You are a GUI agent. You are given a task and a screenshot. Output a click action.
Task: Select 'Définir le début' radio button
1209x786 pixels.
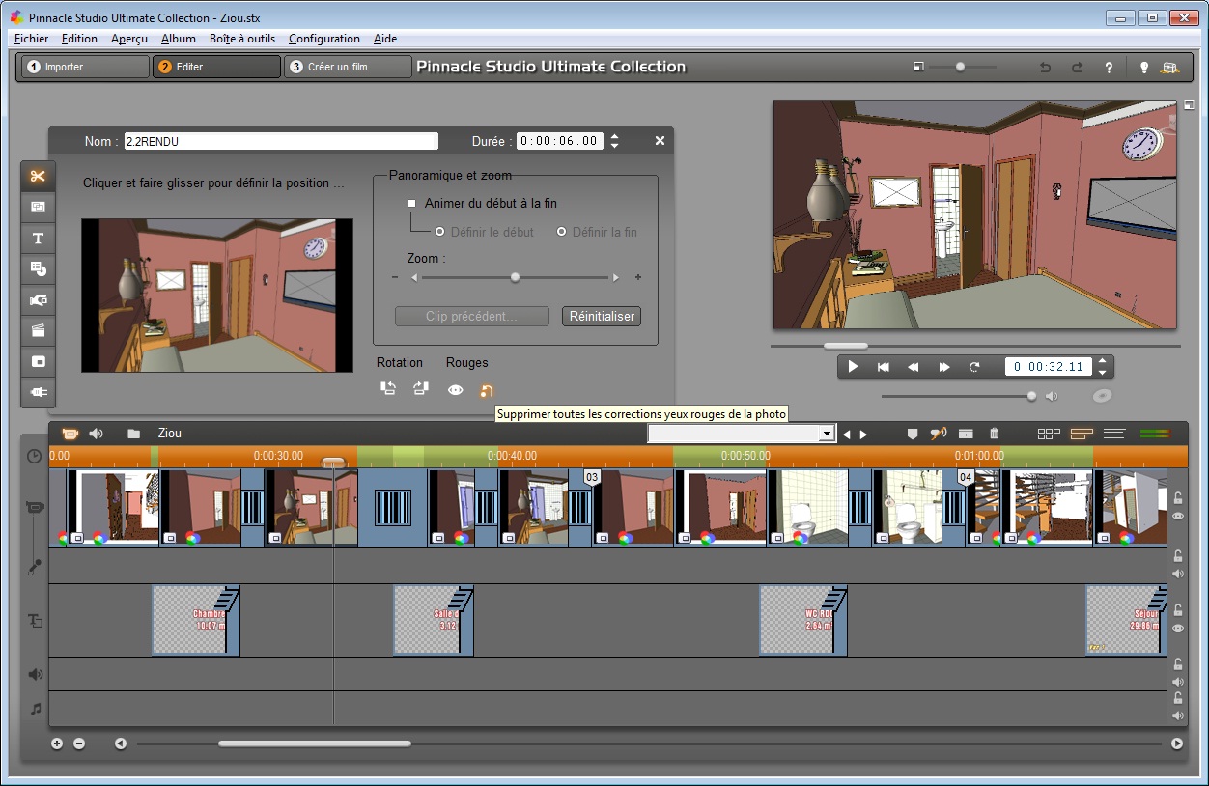(440, 232)
